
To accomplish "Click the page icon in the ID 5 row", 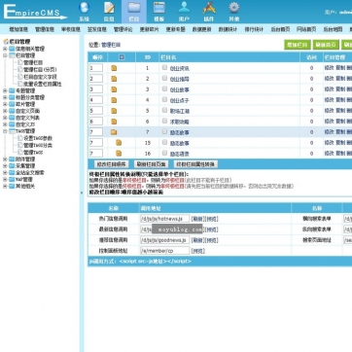I will [114, 111].
